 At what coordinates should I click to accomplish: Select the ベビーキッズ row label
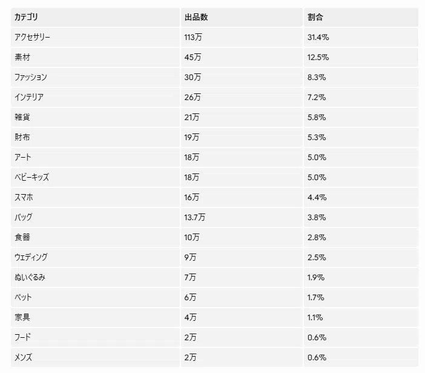point(31,177)
